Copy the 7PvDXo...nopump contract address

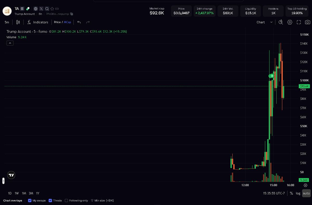click(72, 14)
